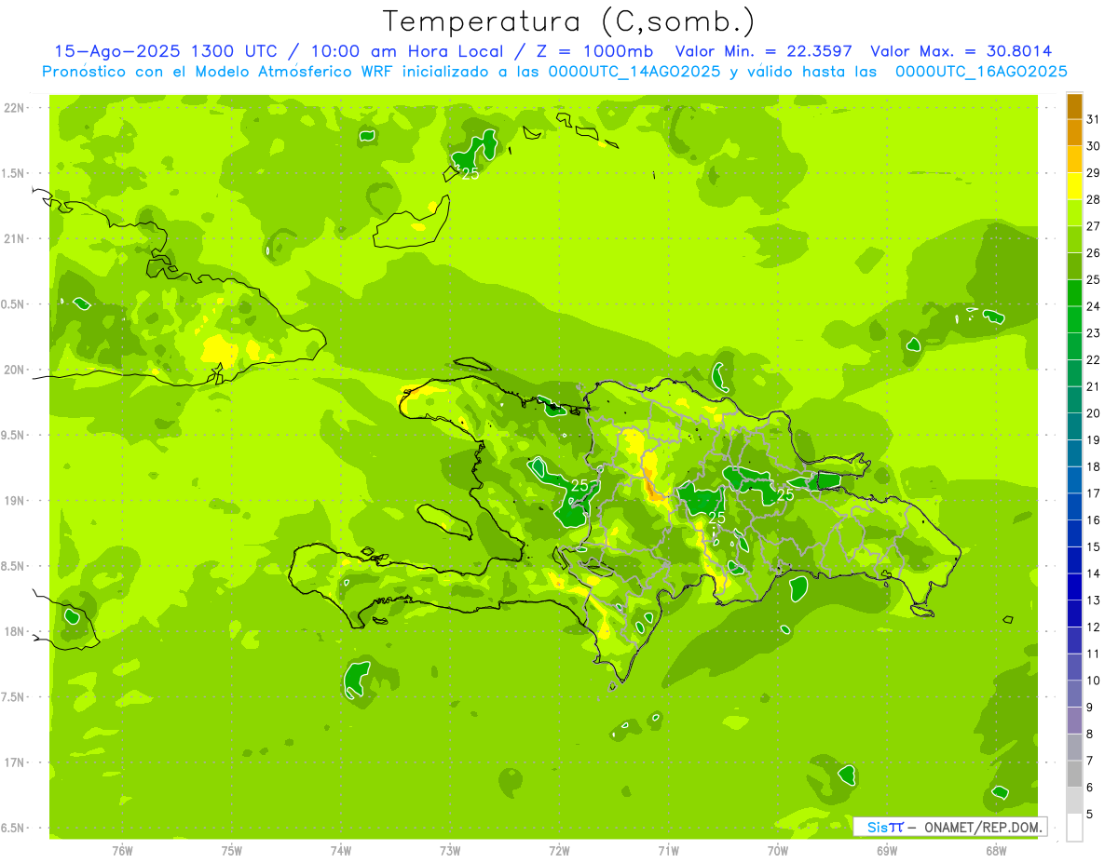Click the legend value '5'
1118x863 pixels.
click(x=1090, y=815)
